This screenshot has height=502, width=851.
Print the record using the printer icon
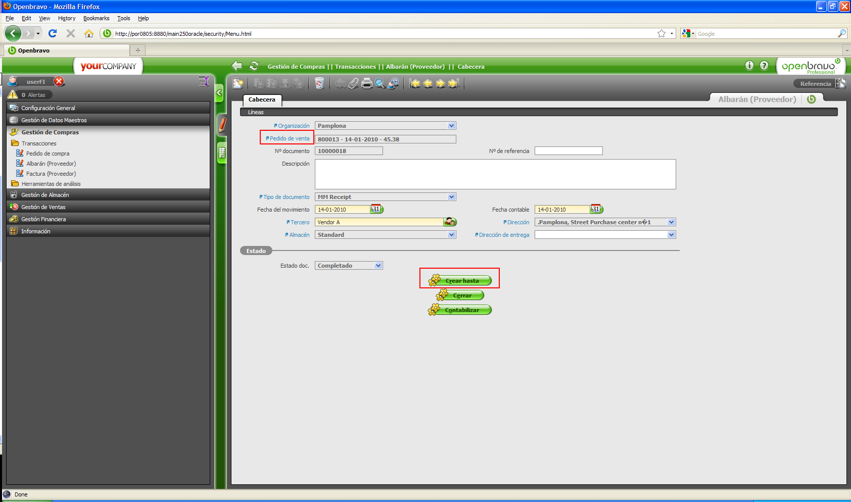coord(367,83)
